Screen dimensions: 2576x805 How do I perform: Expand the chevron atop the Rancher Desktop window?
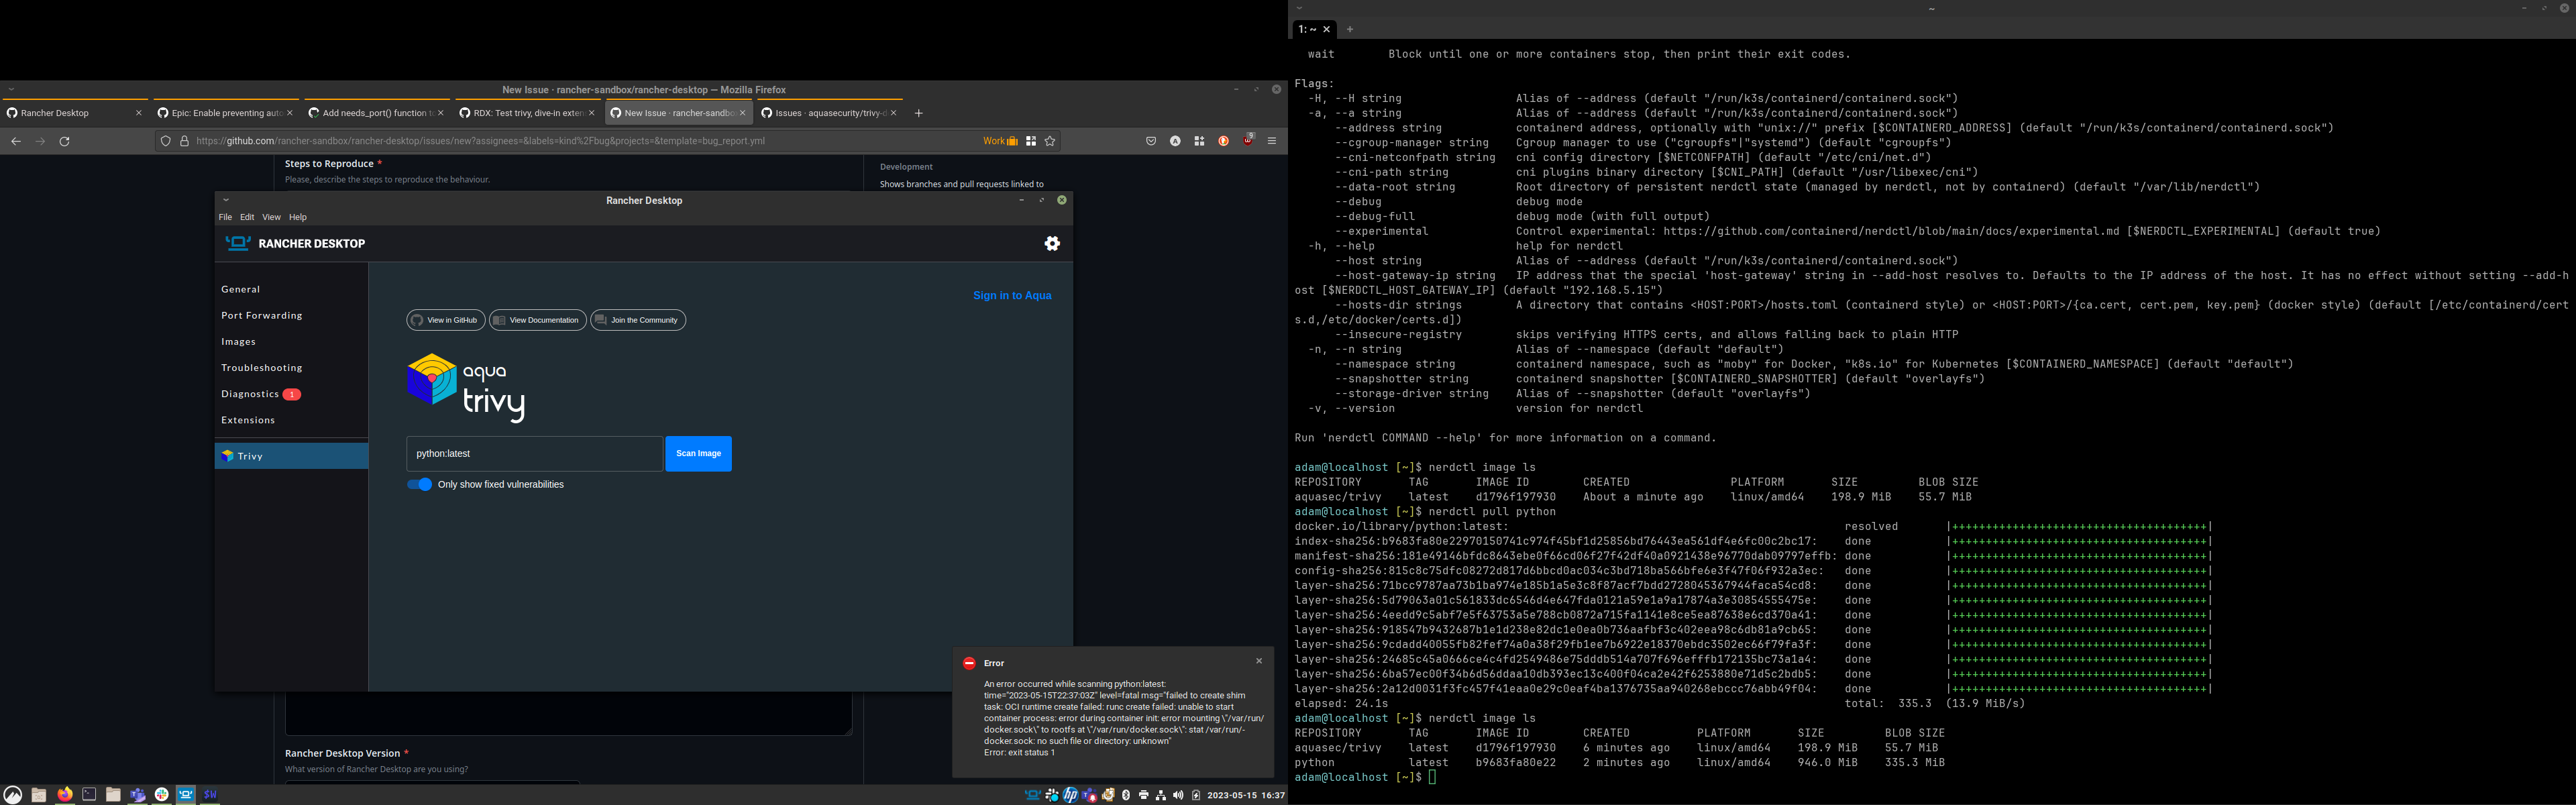click(x=226, y=200)
